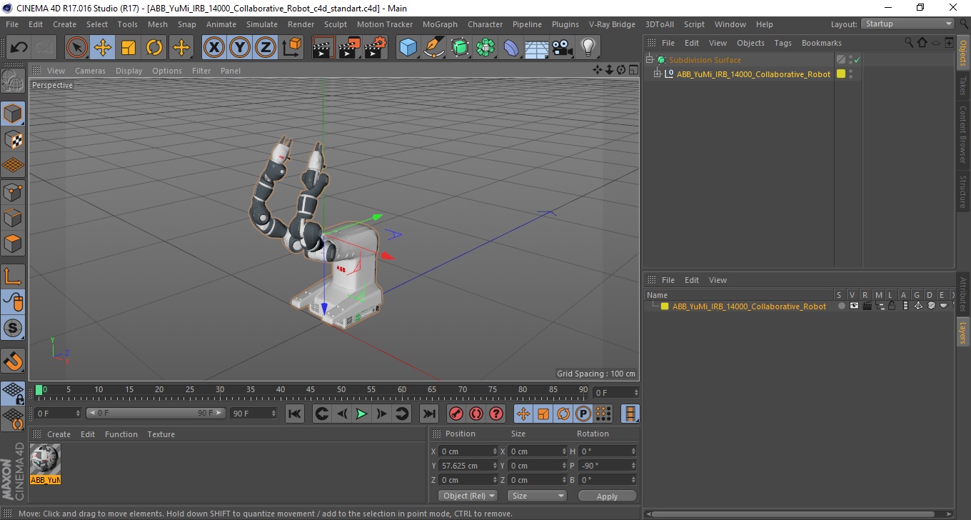Open the Object (Rel) coordinate dropdown

tap(468, 496)
